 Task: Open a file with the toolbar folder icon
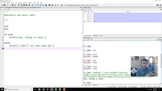[x=5, y=5]
